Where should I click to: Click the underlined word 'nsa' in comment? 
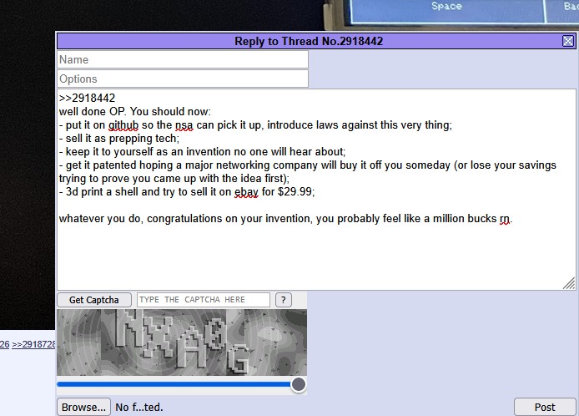point(184,125)
